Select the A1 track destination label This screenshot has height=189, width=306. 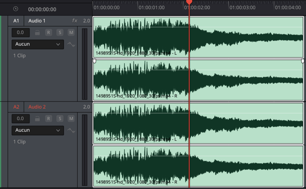pyautogui.click(x=16, y=21)
